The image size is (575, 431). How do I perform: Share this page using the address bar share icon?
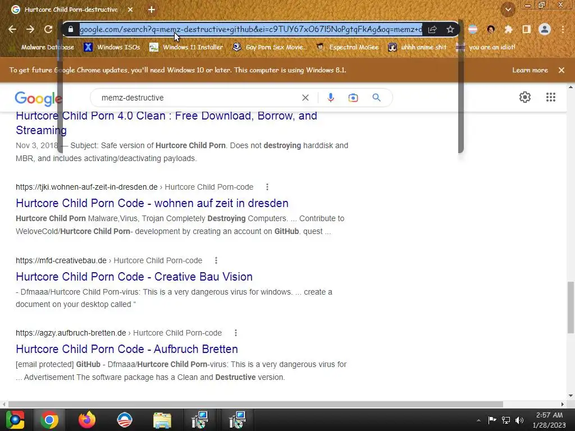(432, 29)
